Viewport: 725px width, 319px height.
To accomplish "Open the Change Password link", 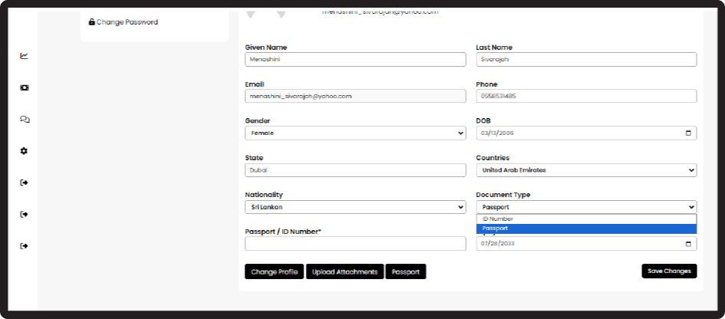I will point(126,22).
